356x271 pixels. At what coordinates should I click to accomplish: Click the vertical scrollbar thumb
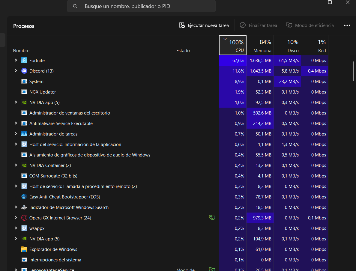coord(353,71)
